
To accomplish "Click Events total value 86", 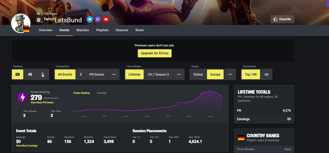I will click(50, 141).
